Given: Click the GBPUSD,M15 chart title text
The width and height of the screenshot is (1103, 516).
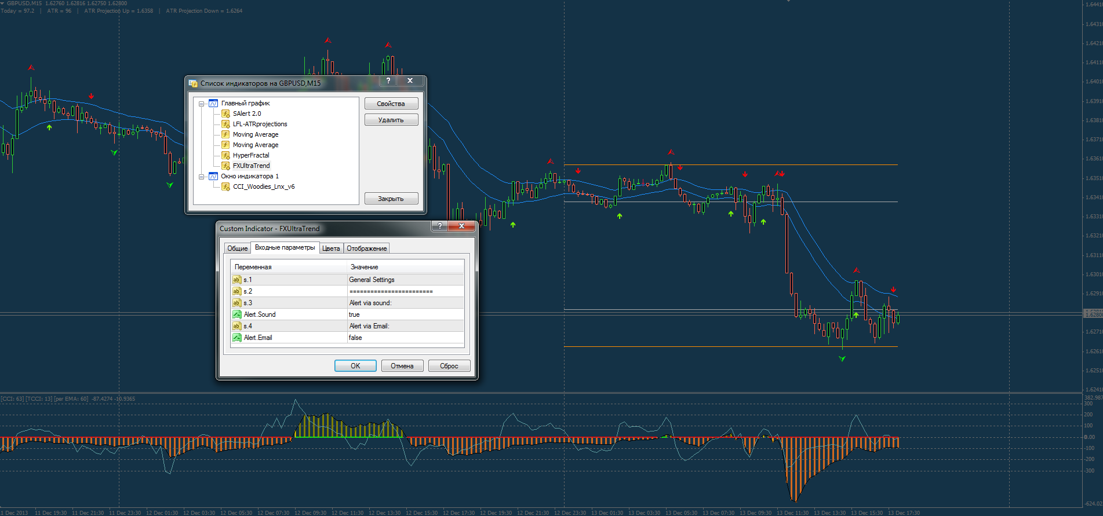Looking at the screenshot, I should pyautogui.click(x=24, y=3).
